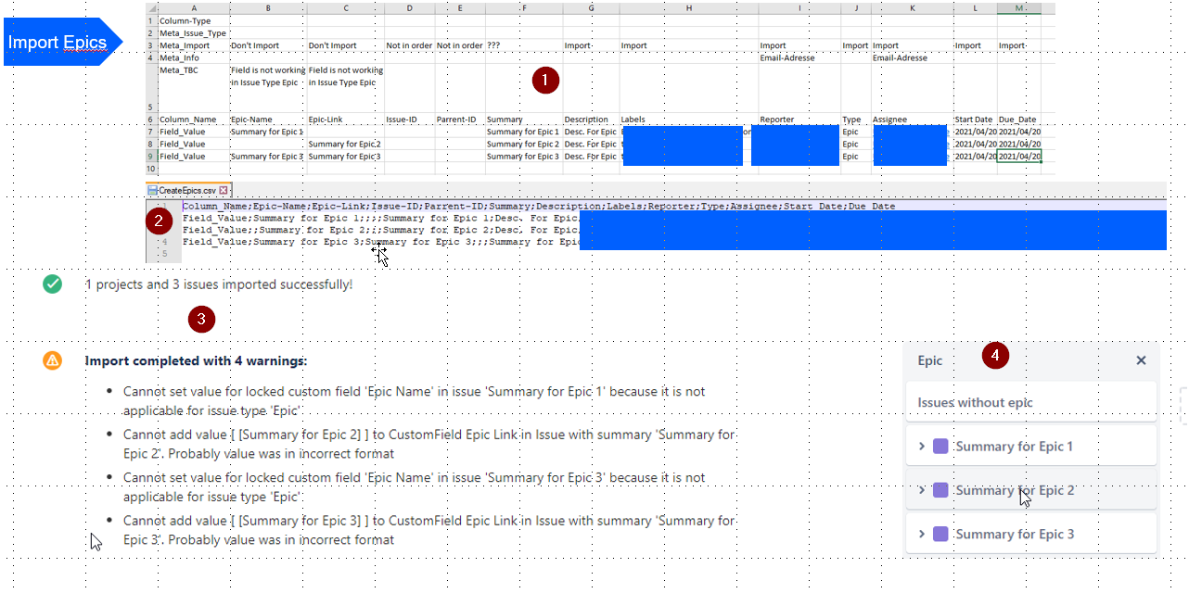The image size is (1189, 593).
Task: Select the 'Reporter' cell in row 6
Action: click(x=799, y=120)
